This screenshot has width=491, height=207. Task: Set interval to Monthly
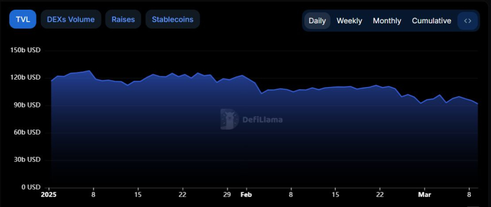387,21
